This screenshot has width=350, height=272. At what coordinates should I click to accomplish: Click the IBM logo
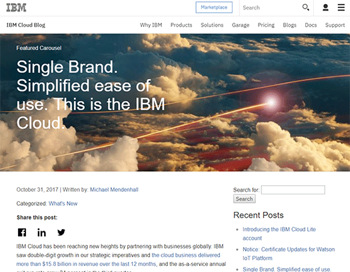point(16,7)
